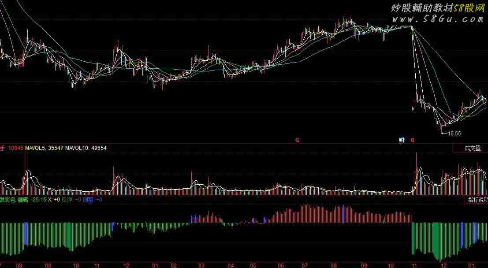Select the 偏离 -25.15 indicator value
The width and height of the screenshot is (488, 268).
coord(32,200)
